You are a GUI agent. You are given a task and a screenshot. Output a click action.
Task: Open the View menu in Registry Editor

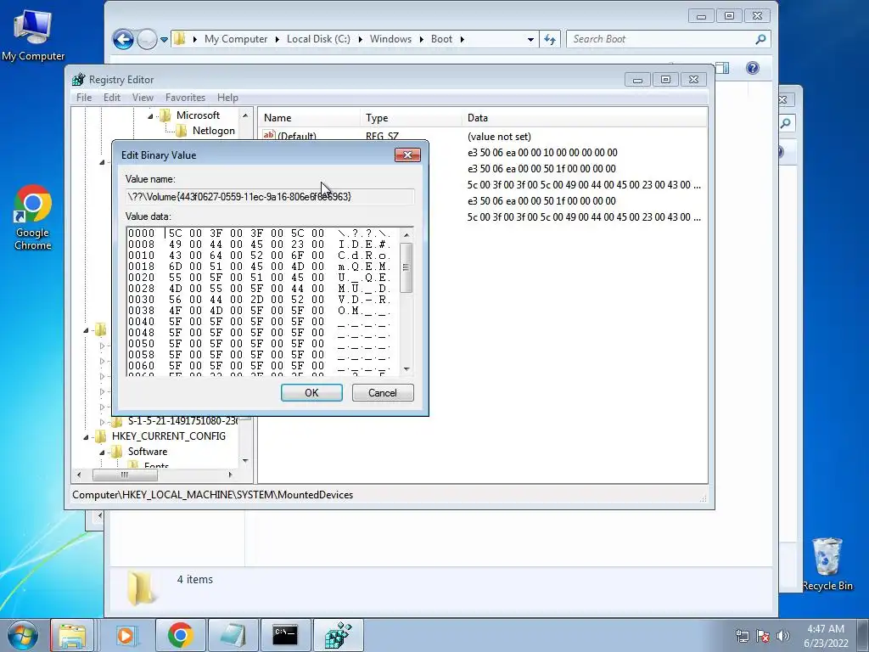[143, 98]
